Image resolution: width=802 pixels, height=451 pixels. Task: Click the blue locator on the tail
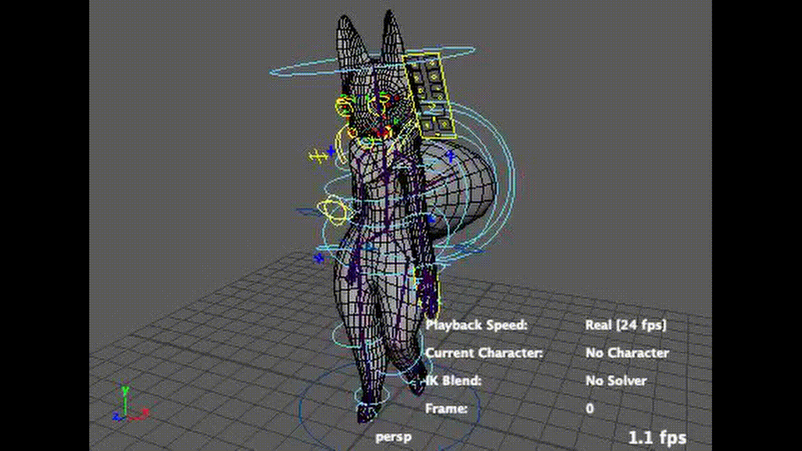tap(450, 154)
